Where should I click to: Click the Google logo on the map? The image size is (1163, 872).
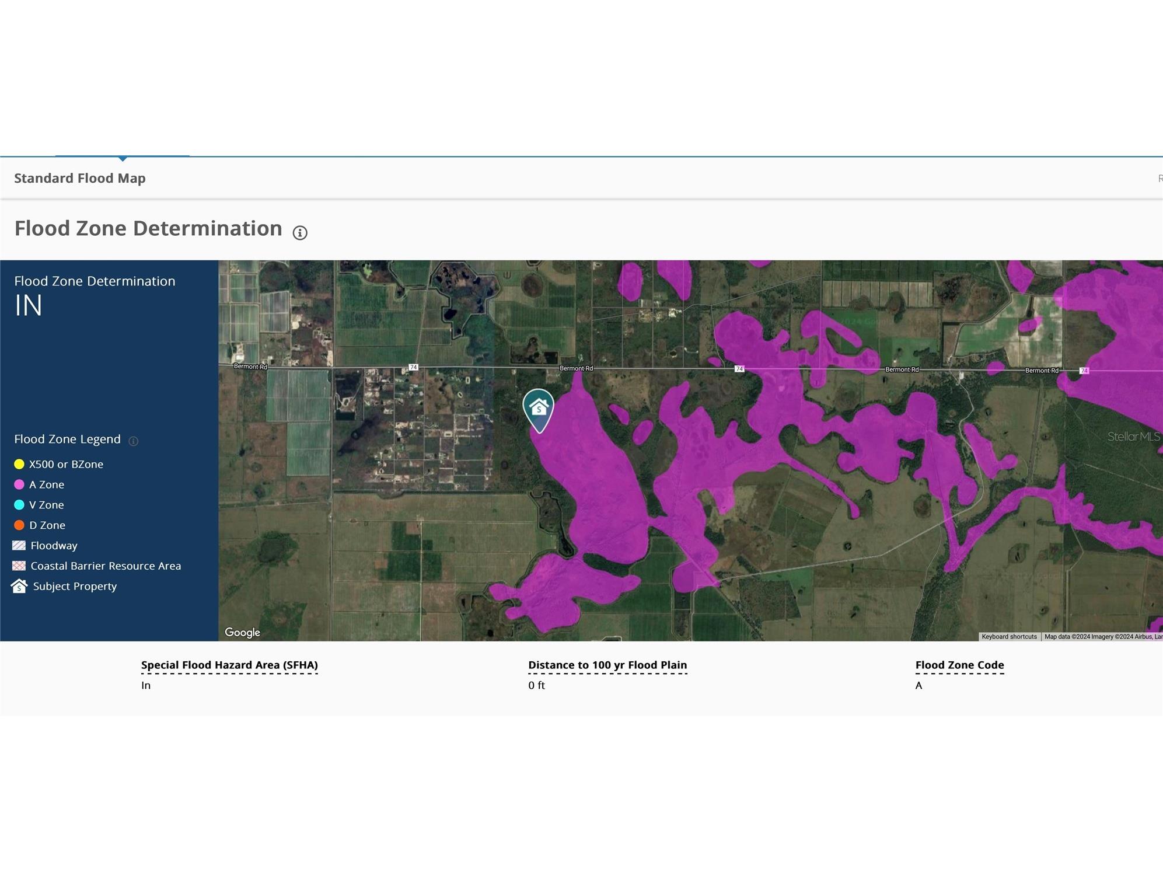242,632
